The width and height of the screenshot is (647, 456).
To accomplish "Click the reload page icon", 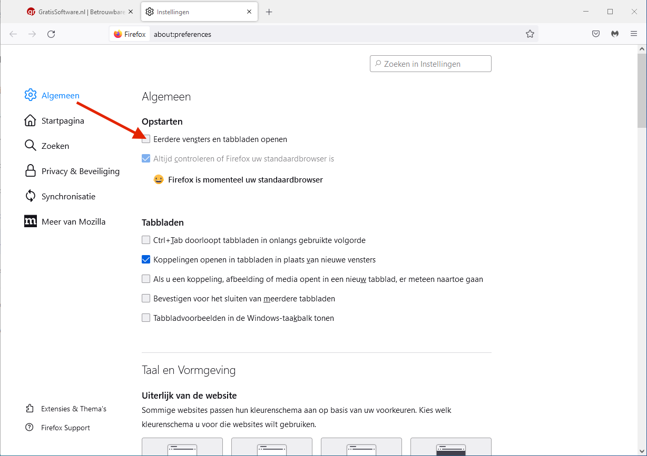I will [x=51, y=34].
